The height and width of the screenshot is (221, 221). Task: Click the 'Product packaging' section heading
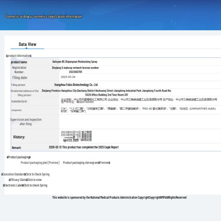pos(19,157)
